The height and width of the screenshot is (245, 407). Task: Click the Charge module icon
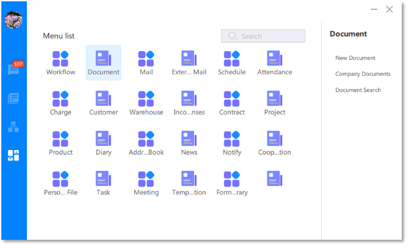pos(60,99)
